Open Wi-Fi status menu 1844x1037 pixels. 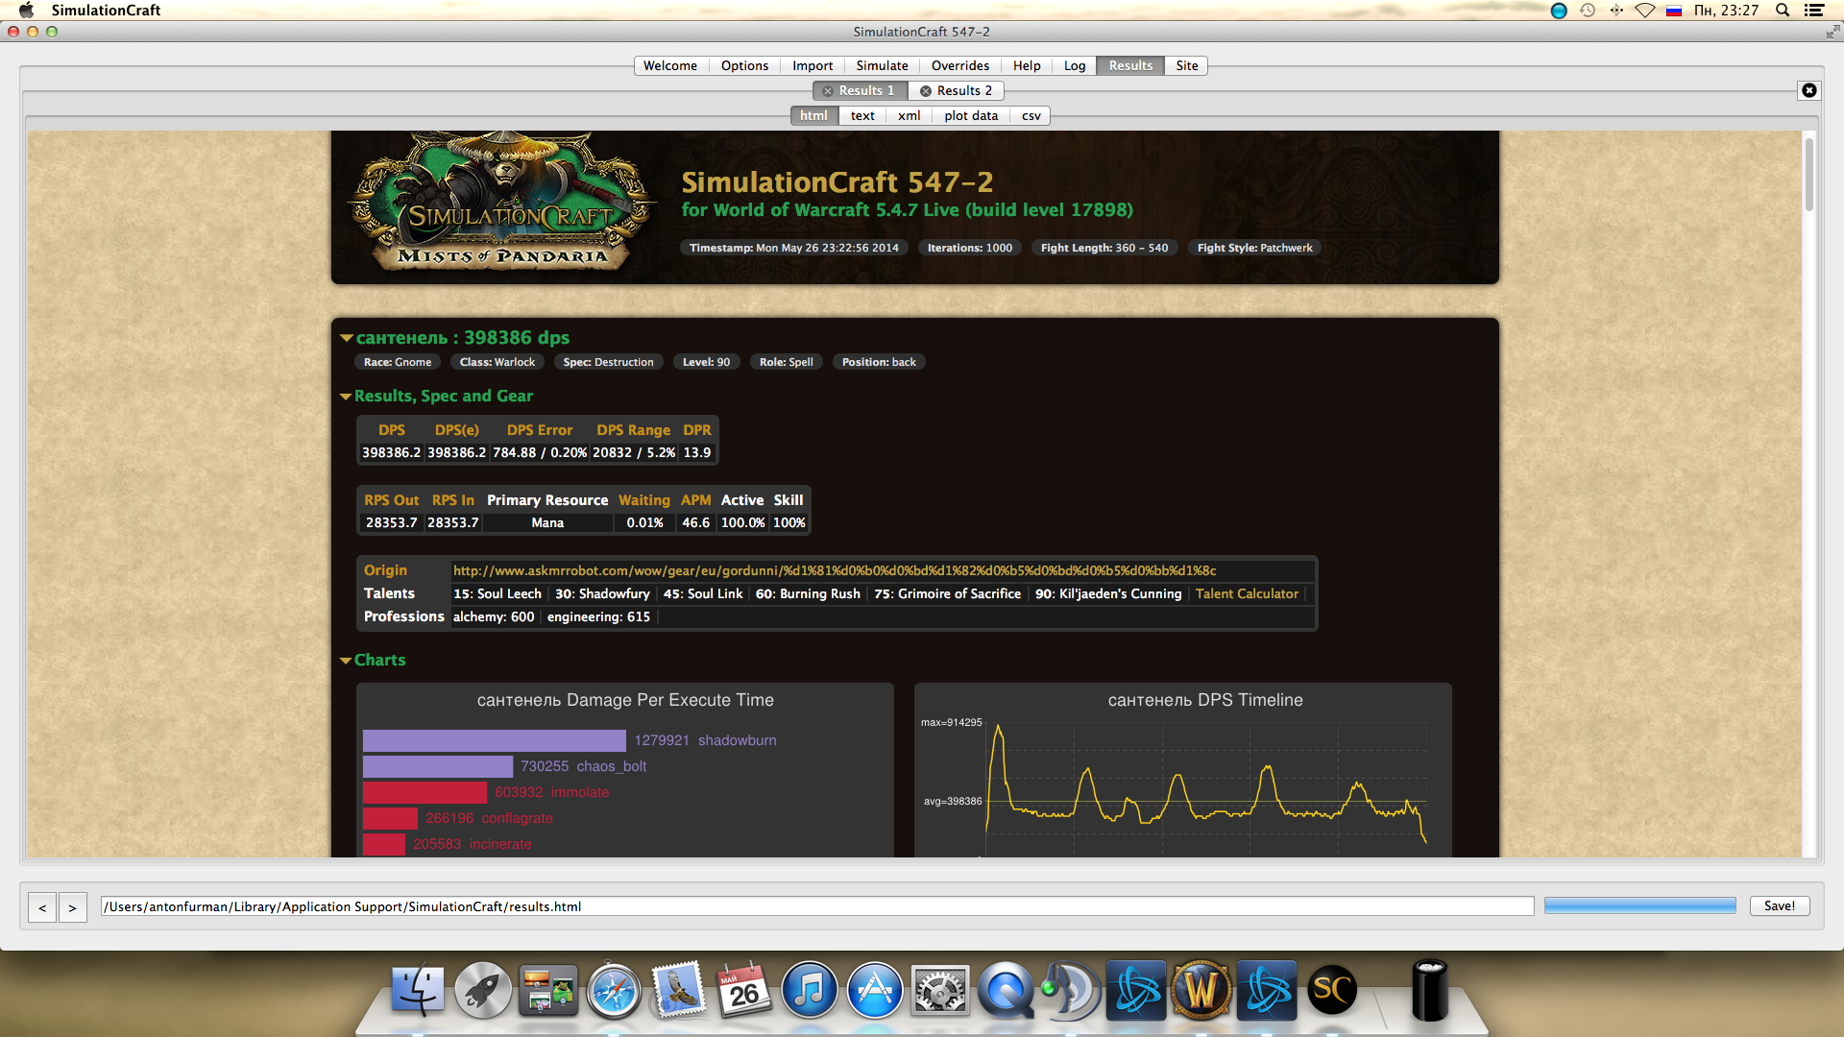click(1645, 11)
